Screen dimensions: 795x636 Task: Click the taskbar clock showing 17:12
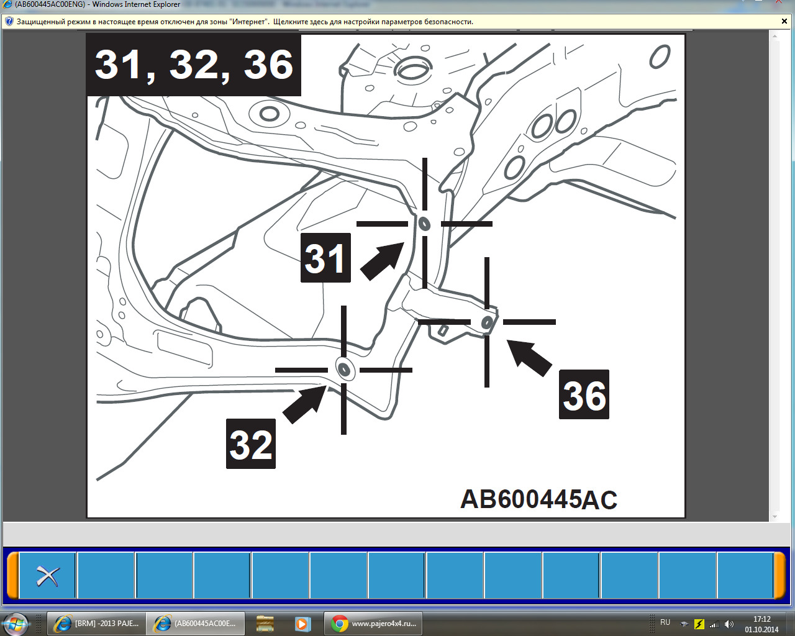pyautogui.click(x=761, y=624)
